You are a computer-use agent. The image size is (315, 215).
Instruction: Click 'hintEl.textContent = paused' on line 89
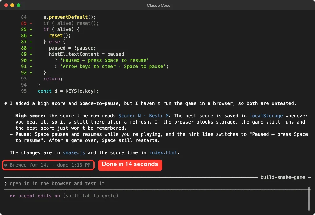click(x=86, y=54)
